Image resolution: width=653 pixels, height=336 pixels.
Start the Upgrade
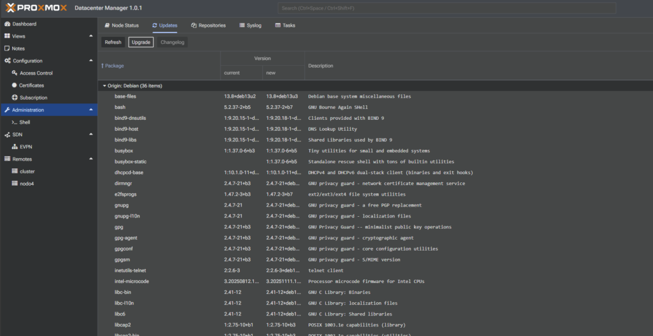[x=141, y=42]
